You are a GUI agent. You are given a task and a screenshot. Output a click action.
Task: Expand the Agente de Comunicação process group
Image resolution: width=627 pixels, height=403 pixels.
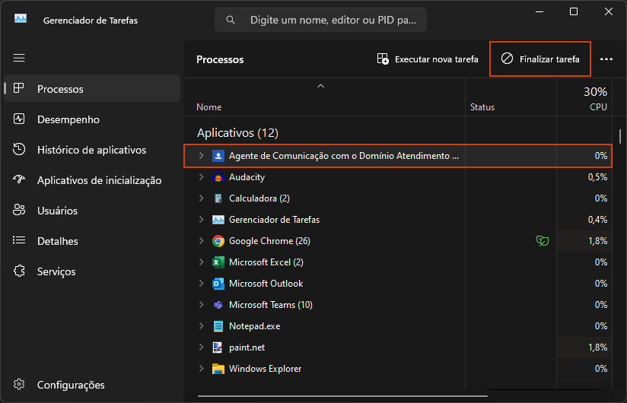[x=201, y=156]
